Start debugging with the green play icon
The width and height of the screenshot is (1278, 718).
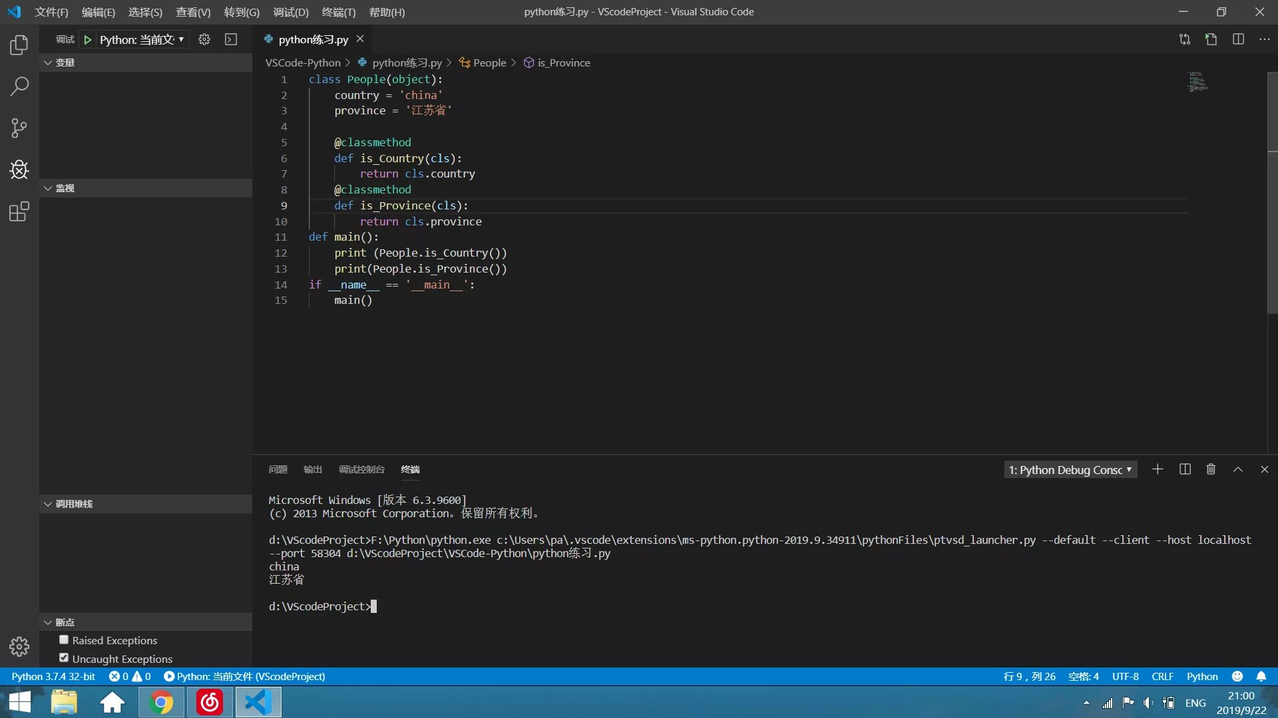click(x=87, y=40)
